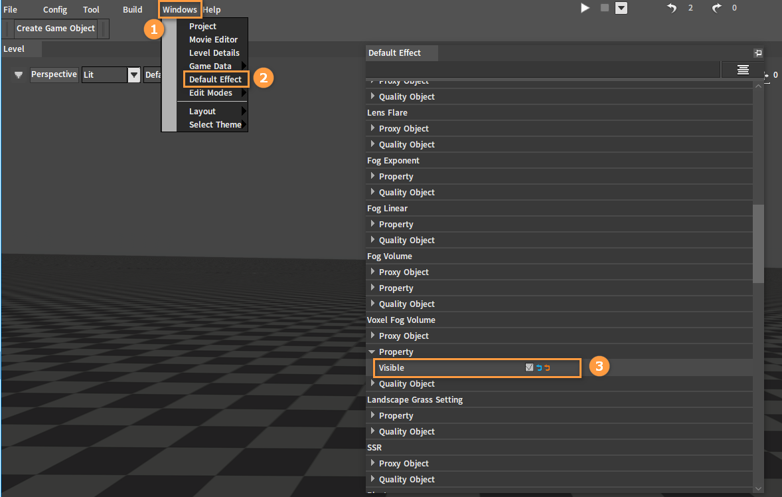Open the Game Data submenu
Viewport: 782px width, 497px height.
(x=212, y=66)
